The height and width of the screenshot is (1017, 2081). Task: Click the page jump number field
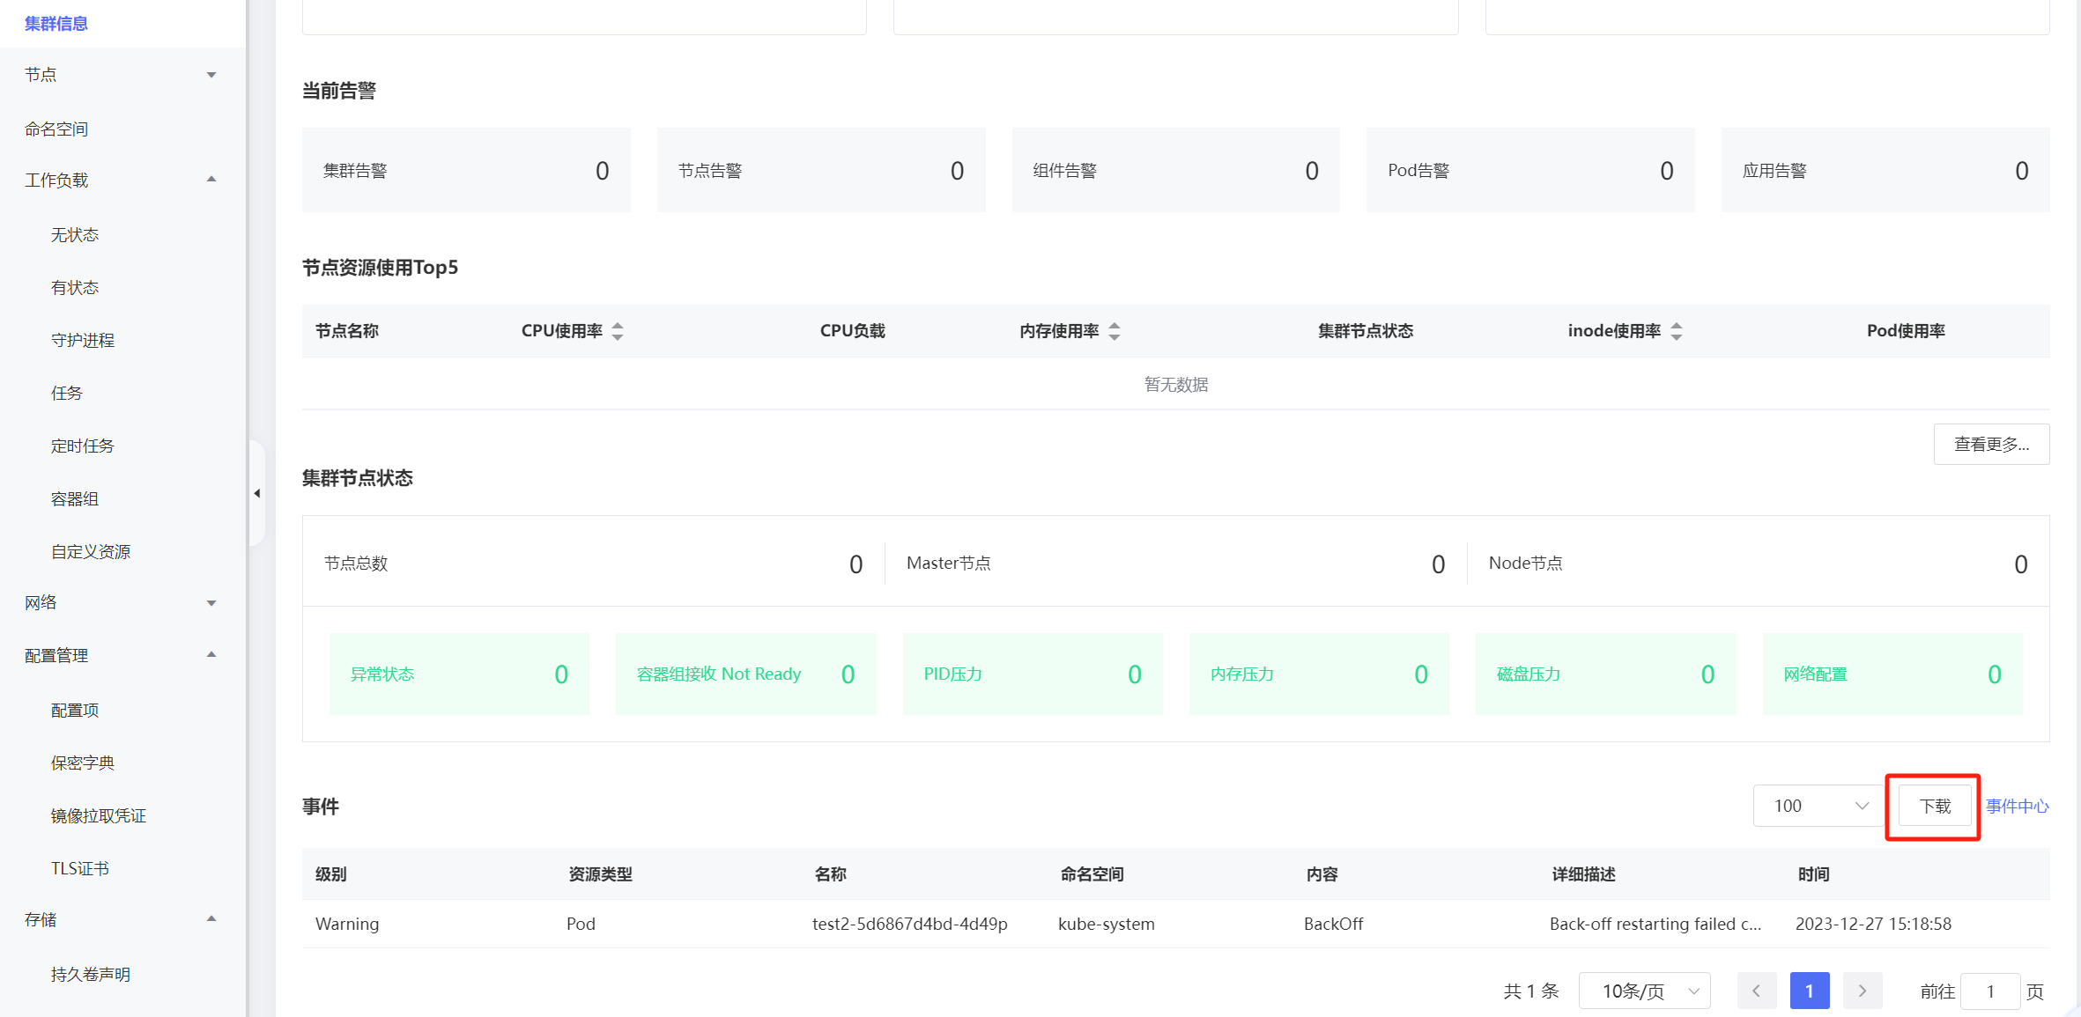pos(1989,991)
